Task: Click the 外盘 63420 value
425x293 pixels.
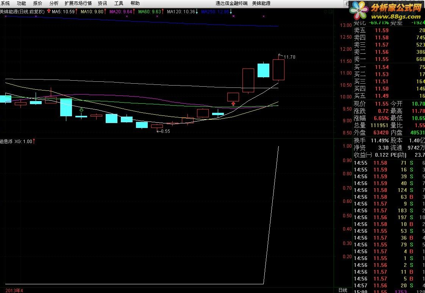Action: [381, 133]
